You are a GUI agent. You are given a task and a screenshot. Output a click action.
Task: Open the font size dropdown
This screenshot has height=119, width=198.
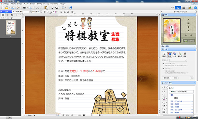click(x=41, y=12)
